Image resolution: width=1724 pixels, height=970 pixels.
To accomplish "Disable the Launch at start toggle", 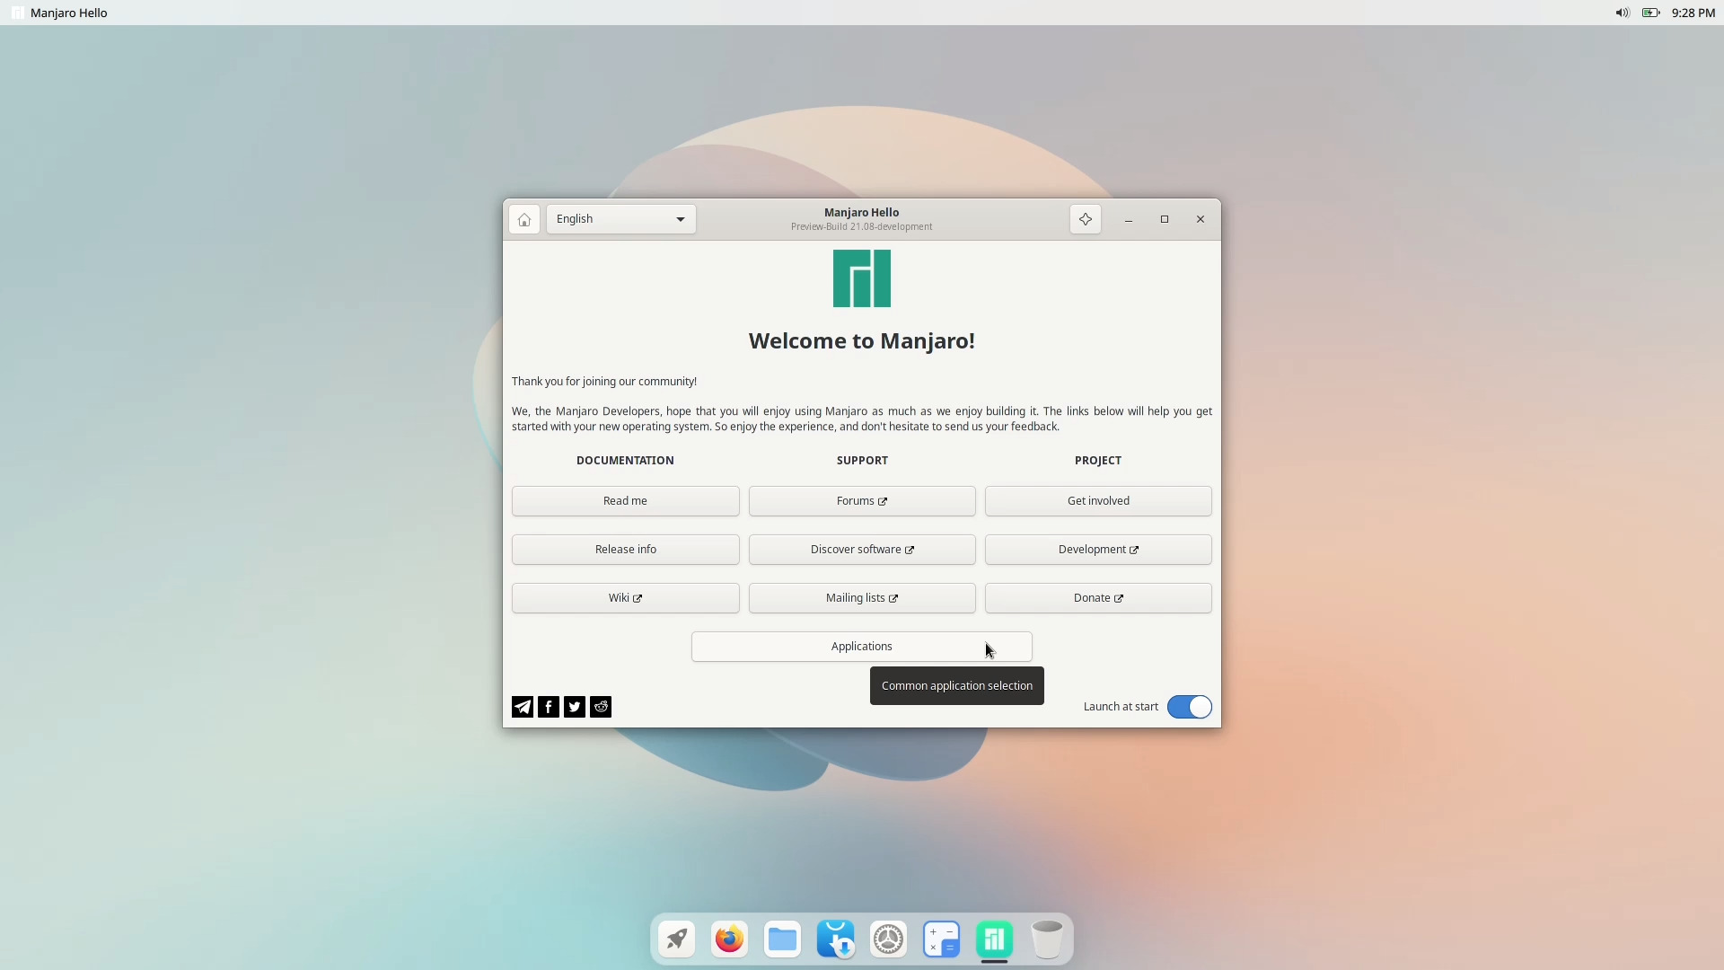I will 1190,707.
